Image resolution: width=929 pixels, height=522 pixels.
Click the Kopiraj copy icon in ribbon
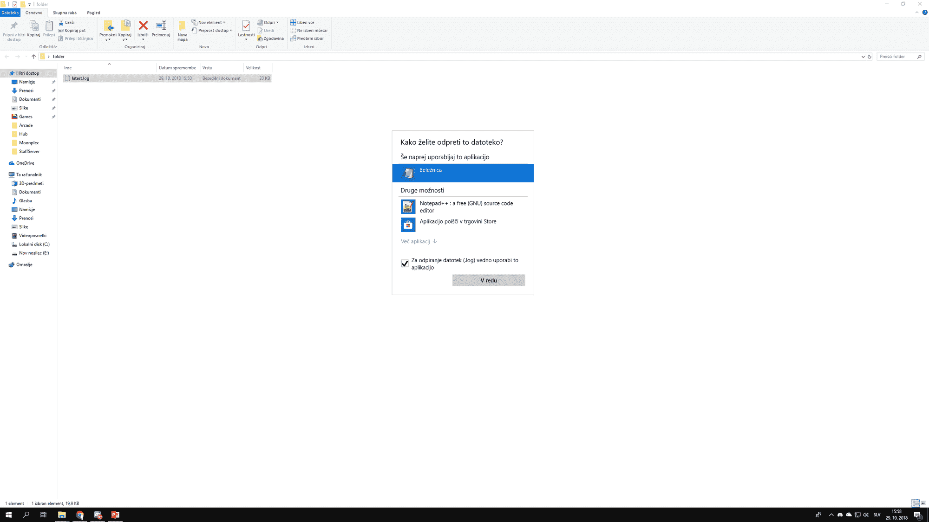33,26
